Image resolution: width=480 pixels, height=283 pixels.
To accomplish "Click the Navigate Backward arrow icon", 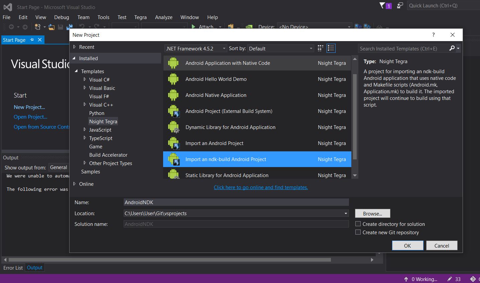I will pyautogui.click(x=11, y=27).
